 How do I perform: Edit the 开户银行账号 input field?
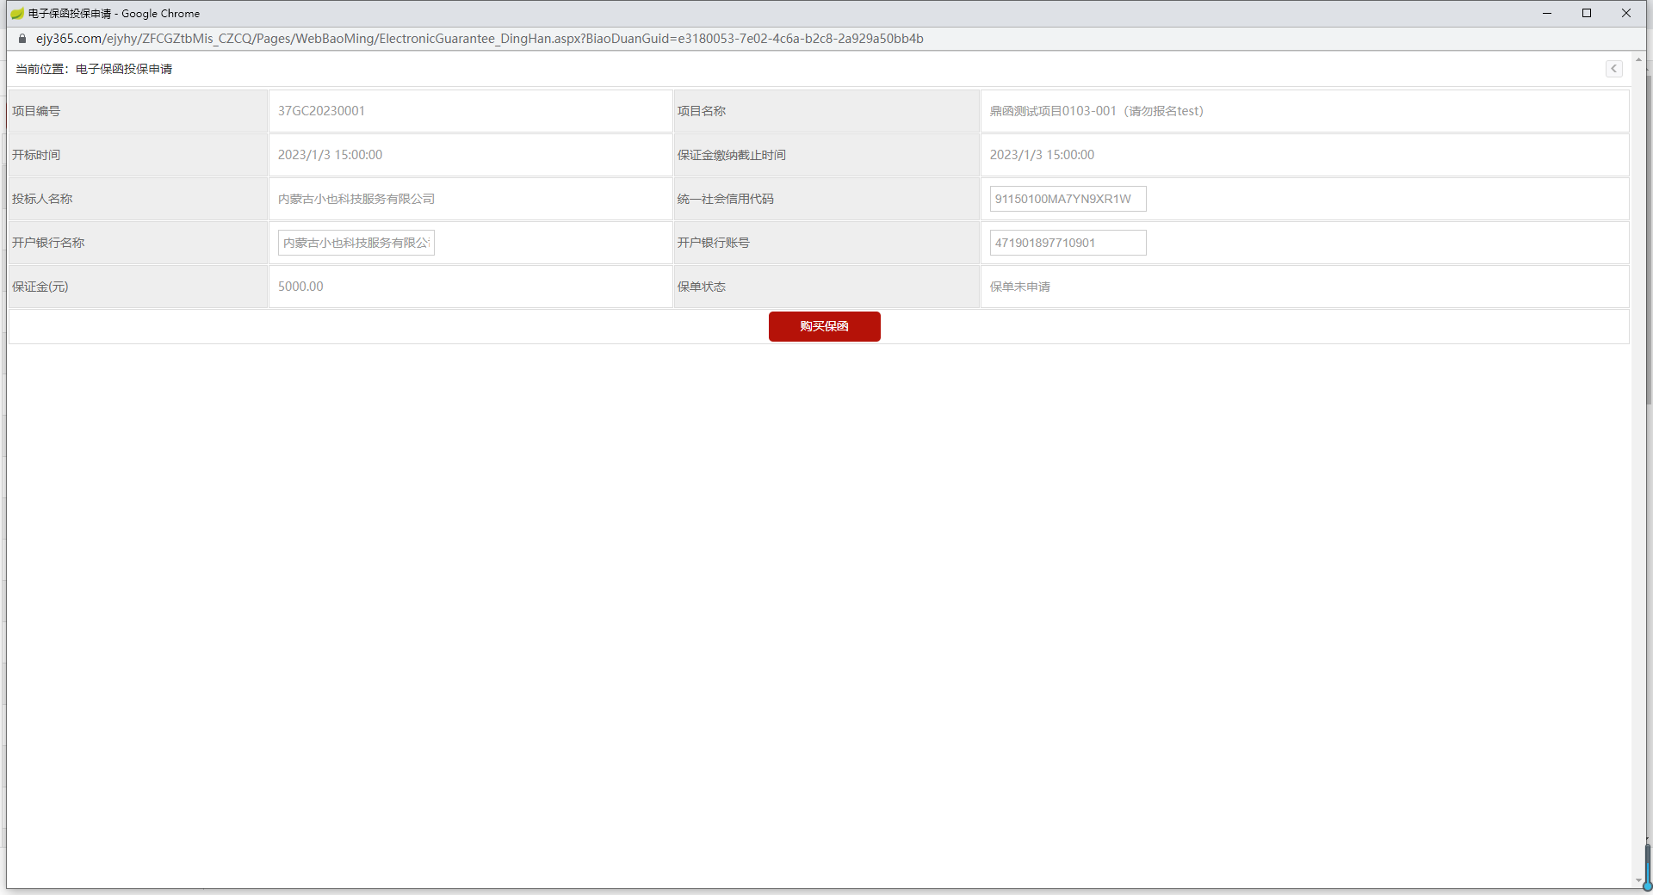[x=1068, y=243]
